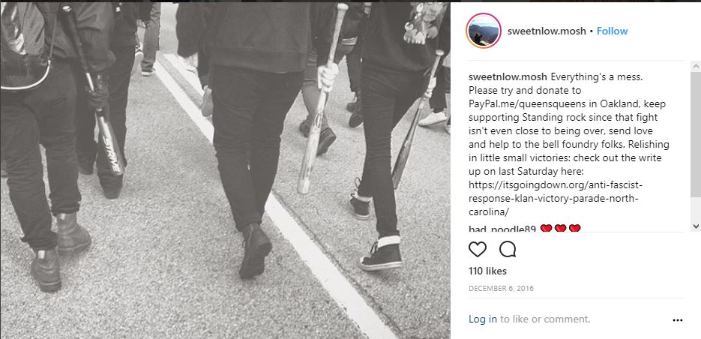This screenshot has height=339, width=701.
Task: Open the December 6, 2016 timestamp
Action: tap(501, 289)
